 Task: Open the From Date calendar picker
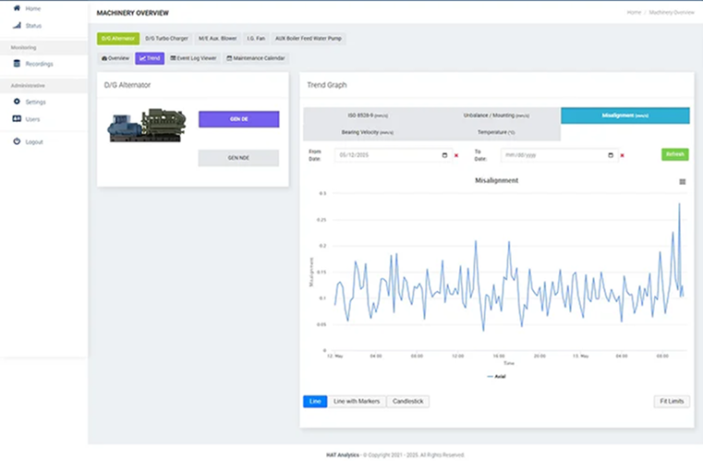point(445,155)
